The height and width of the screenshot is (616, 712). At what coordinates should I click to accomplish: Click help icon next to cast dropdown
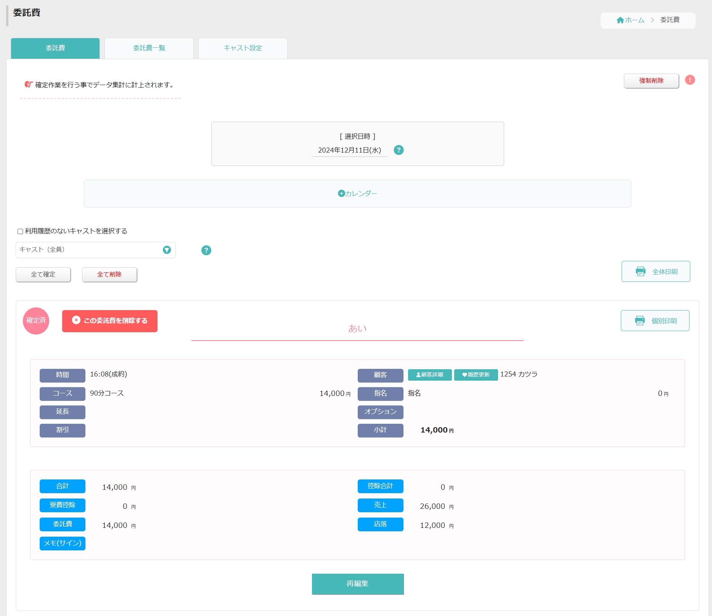click(206, 250)
